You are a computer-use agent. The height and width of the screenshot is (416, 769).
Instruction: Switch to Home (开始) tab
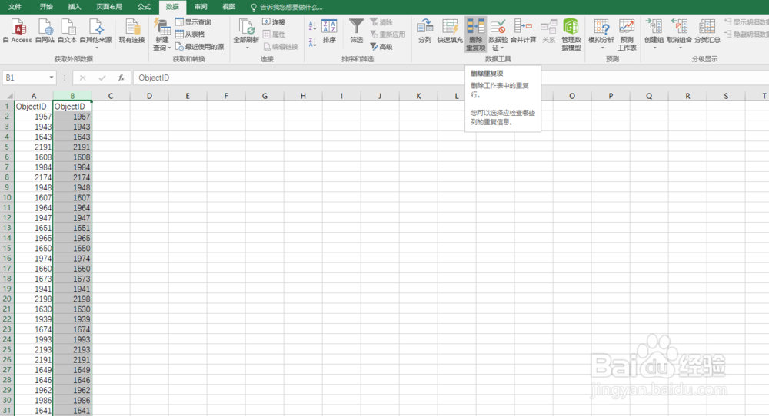(x=46, y=7)
